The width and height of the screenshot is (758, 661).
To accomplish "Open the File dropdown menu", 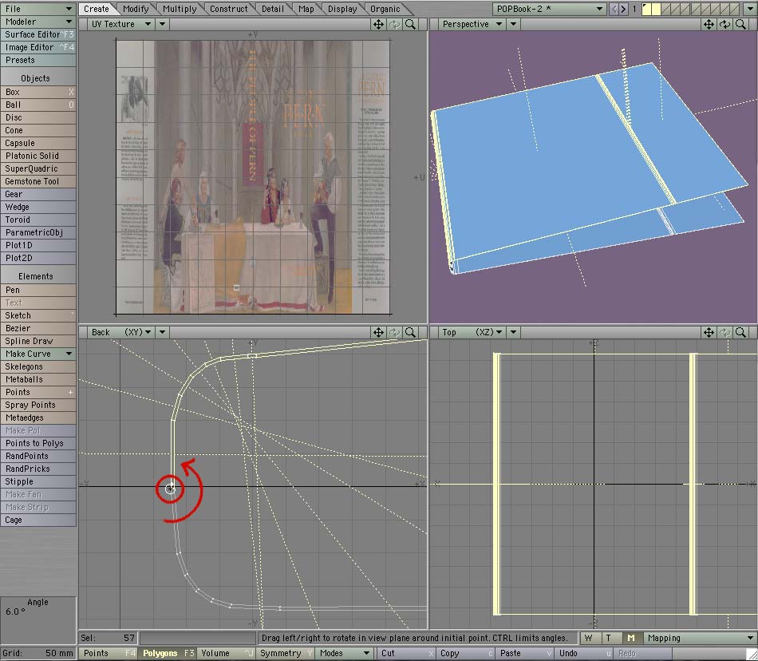I will [38, 9].
